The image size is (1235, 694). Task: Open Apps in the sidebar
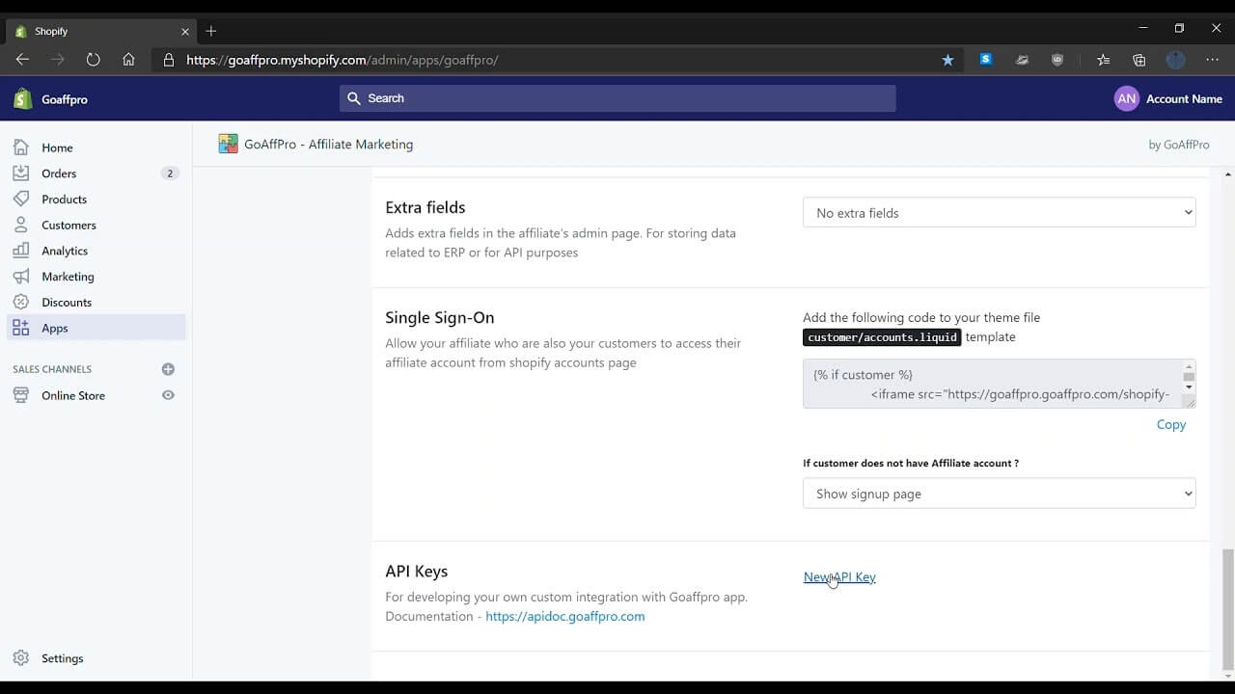point(96,328)
